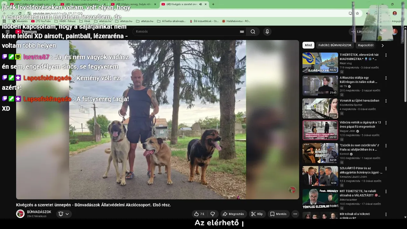Open the Halállabirintus - RO bookmark
The image size is (407, 229).
tap(236, 21)
